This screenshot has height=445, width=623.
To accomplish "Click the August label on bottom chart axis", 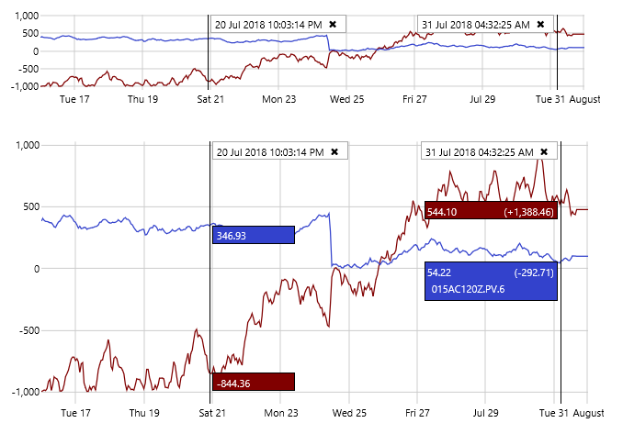I will pyautogui.click(x=587, y=414).
